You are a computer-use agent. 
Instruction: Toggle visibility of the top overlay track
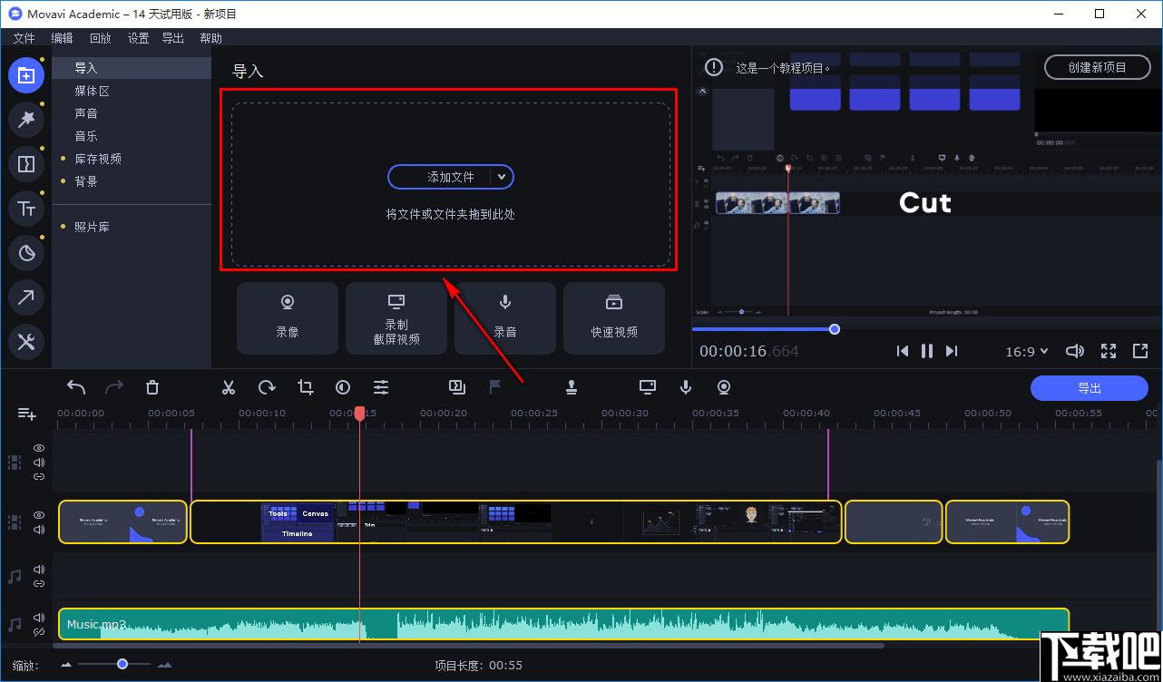point(39,448)
